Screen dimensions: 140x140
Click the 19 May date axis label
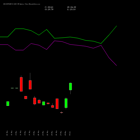click(x=34, y=133)
